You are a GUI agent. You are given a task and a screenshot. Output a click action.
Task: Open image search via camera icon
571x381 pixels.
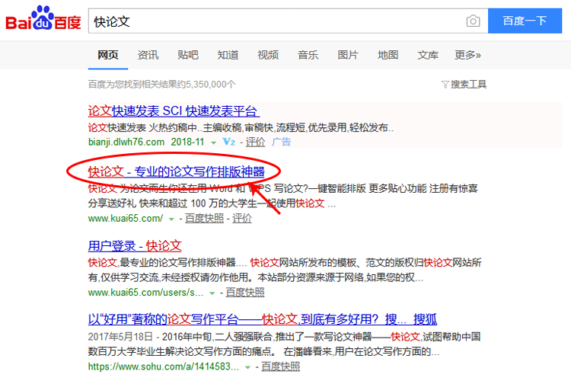tap(473, 21)
